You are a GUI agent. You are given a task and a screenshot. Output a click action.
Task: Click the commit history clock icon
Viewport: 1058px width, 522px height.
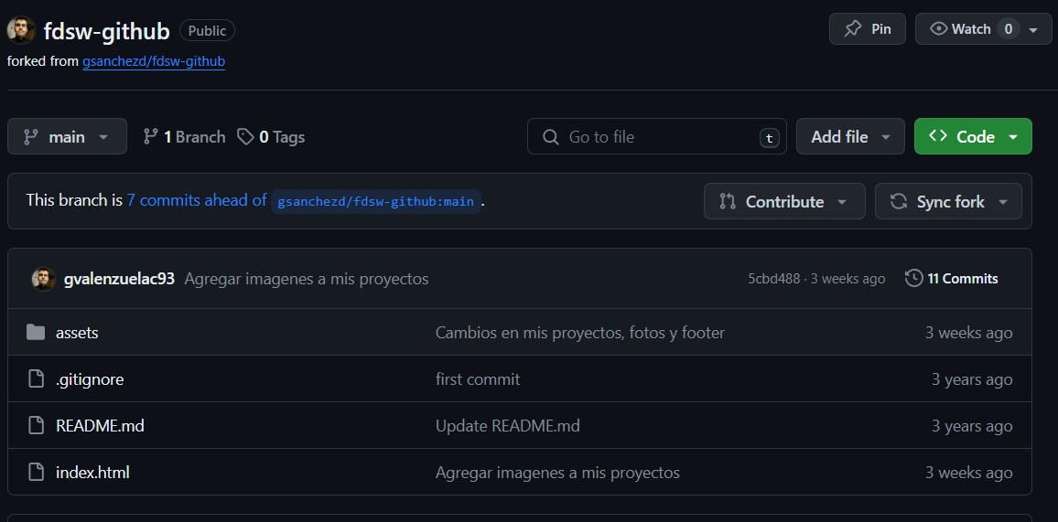click(913, 279)
